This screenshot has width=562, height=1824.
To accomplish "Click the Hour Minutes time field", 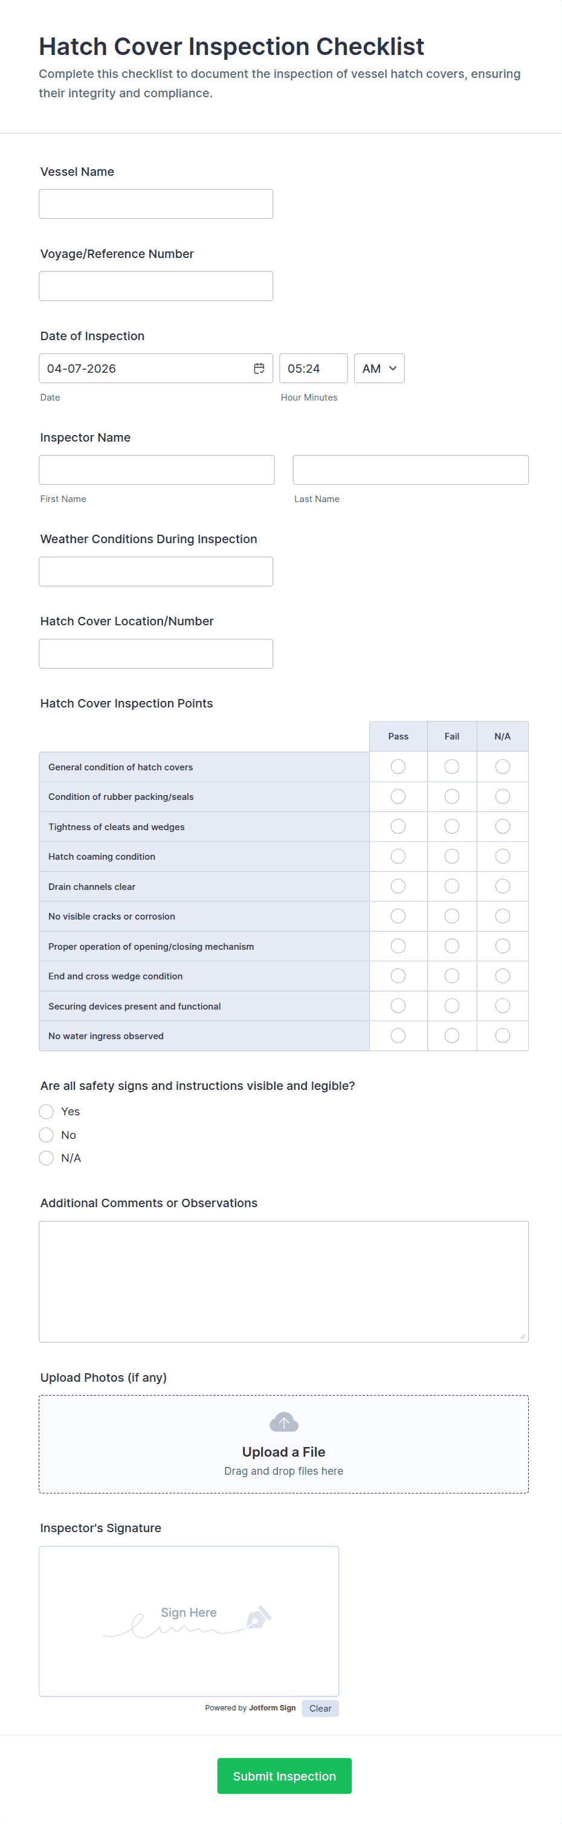I will click(313, 368).
